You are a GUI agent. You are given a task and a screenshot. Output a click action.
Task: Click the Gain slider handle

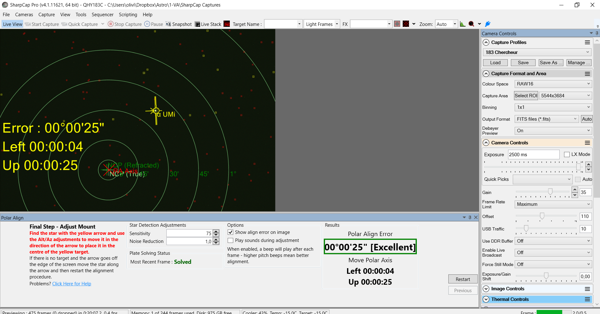coord(550,191)
